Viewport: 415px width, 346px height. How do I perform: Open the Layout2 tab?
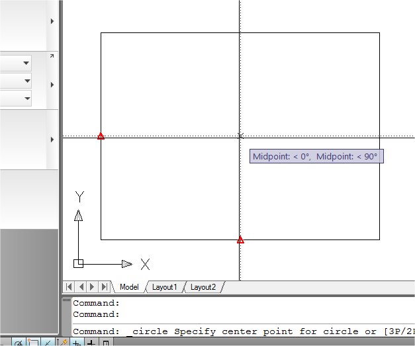point(203,287)
